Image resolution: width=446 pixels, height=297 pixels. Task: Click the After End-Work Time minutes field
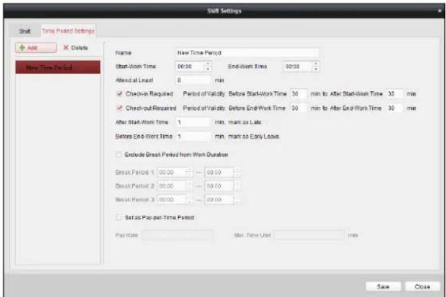tap(395, 108)
